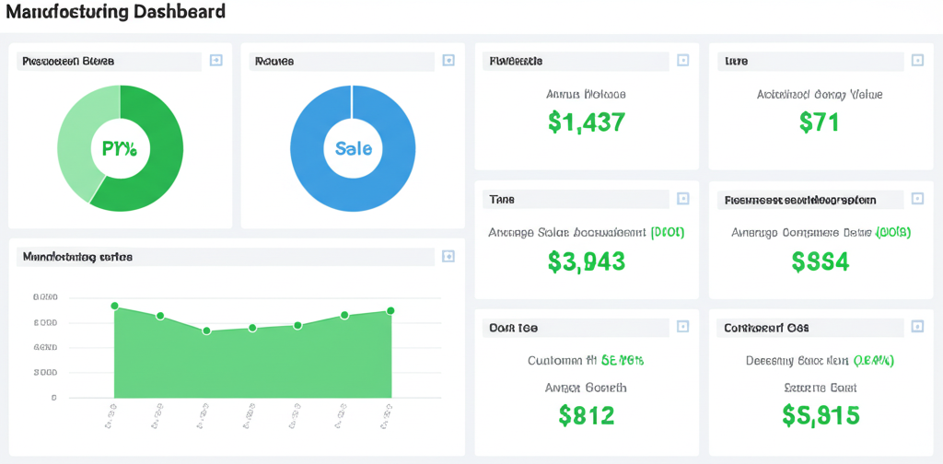The image size is (943, 464).
Task: Select the lowest data point on the area chart
Action: pos(206,331)
